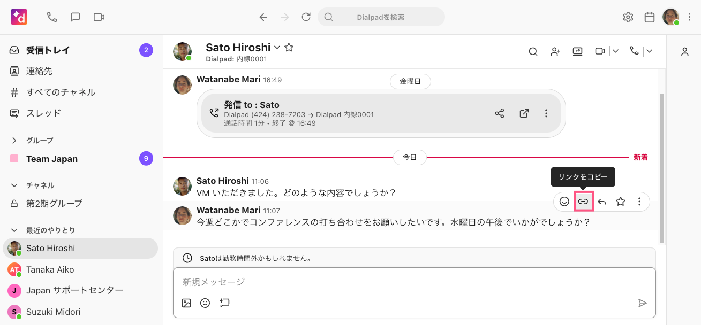Share the 発信 to : Sato call
701x325 pixels.
coord(500,113)
